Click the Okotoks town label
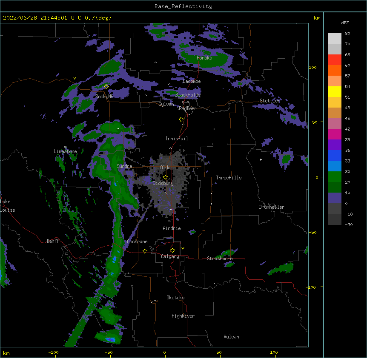Image resolution: width=367 pixels, height=358 pixels. (175, 298)
